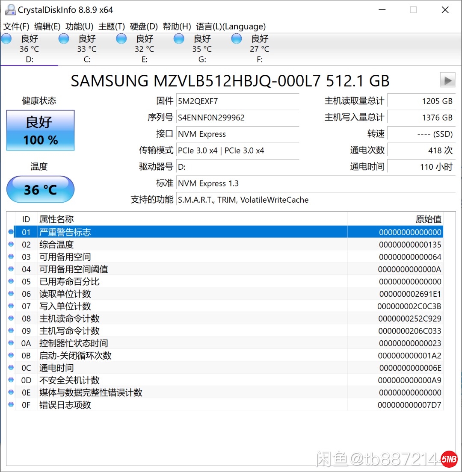This screenshot has height=472, width=462.
Task: Select attribute row 04 可用备用空间阈值
Action: (225, 269)
